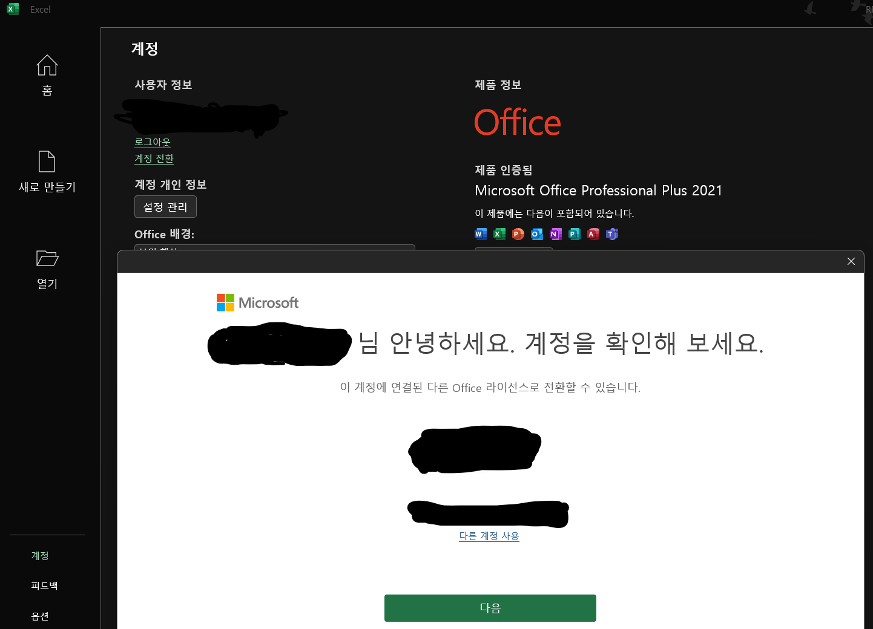The image size is (873, 629).
Task: Open 옵션 in the sidebar
Action: click(40, 616)
